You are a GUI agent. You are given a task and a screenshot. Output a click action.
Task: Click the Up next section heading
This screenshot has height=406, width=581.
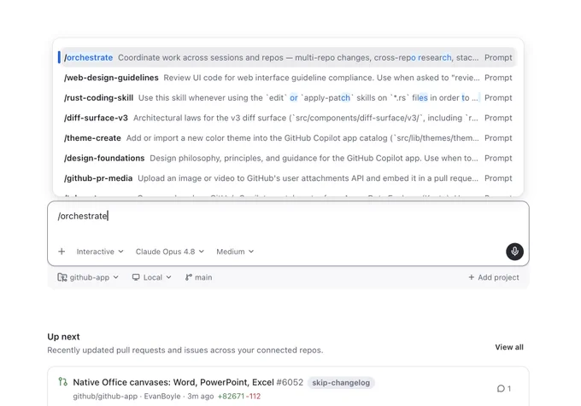point(63,336)
